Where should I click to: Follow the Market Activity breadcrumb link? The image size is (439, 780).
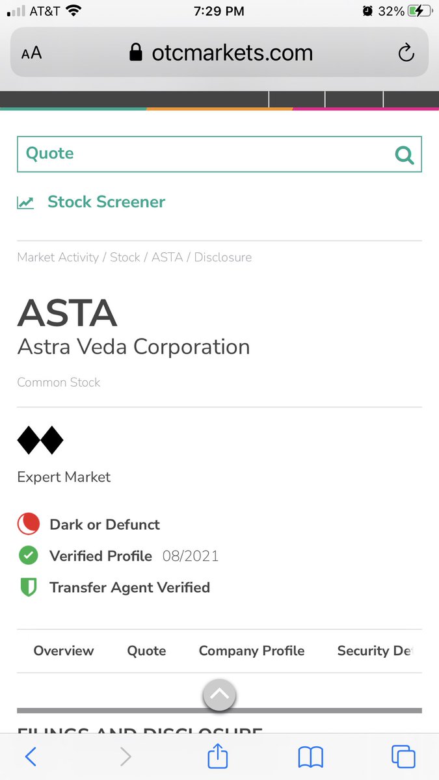tap(58, 257)
